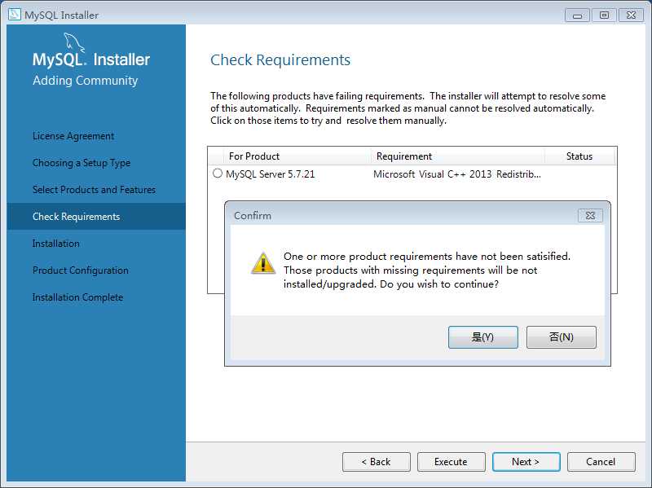
Task: Select the Check Requirements sidebar step
Action: pyautogui.click(x=96, y=217)
